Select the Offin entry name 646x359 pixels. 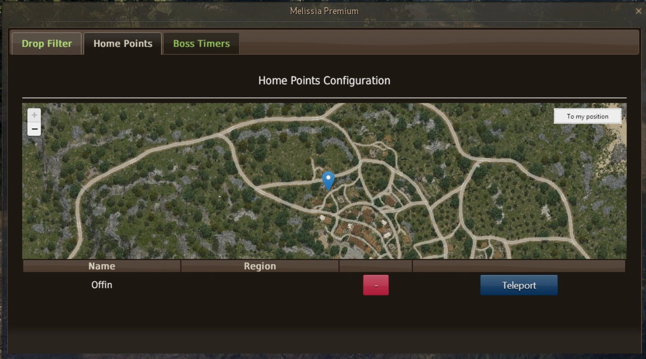102,285
